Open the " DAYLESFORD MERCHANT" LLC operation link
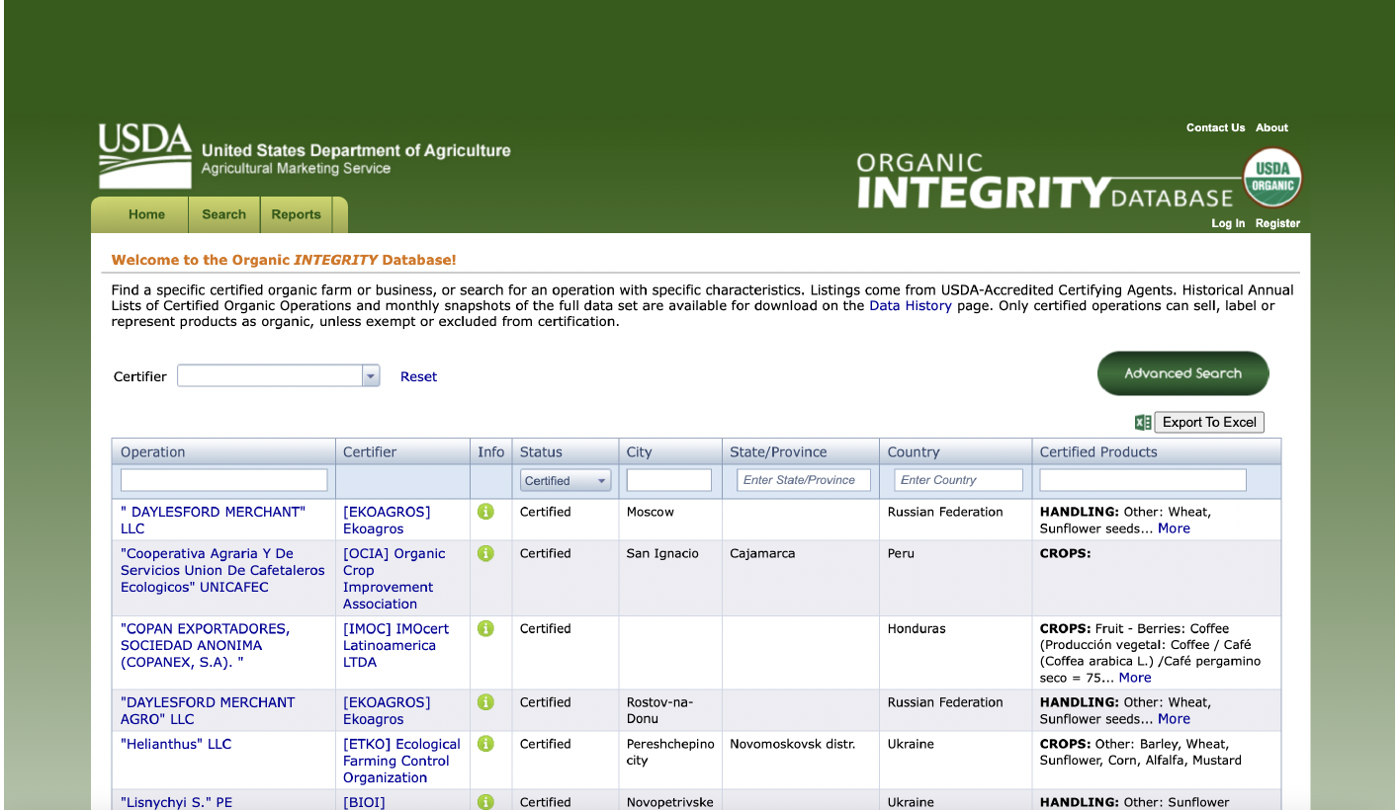The image size is (1399, 810). (x=213, y=520)
